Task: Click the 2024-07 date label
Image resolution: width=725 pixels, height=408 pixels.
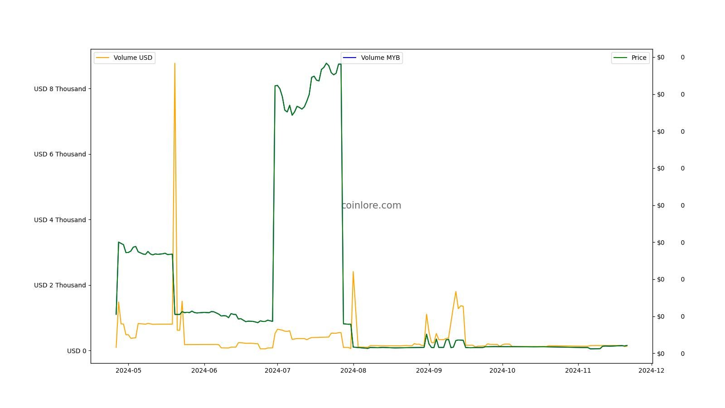Action: pyautogui.click(x=277, y=370)
